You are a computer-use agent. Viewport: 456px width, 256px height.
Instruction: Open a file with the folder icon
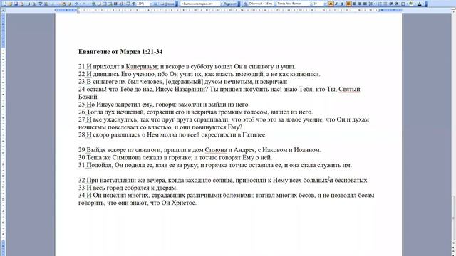pos(10,4)
